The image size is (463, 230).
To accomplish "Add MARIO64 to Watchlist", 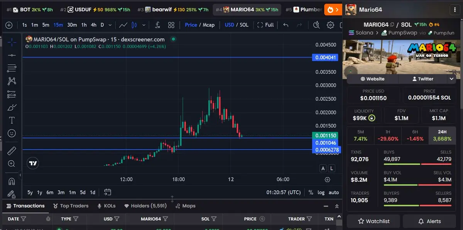I will (373, 221).
